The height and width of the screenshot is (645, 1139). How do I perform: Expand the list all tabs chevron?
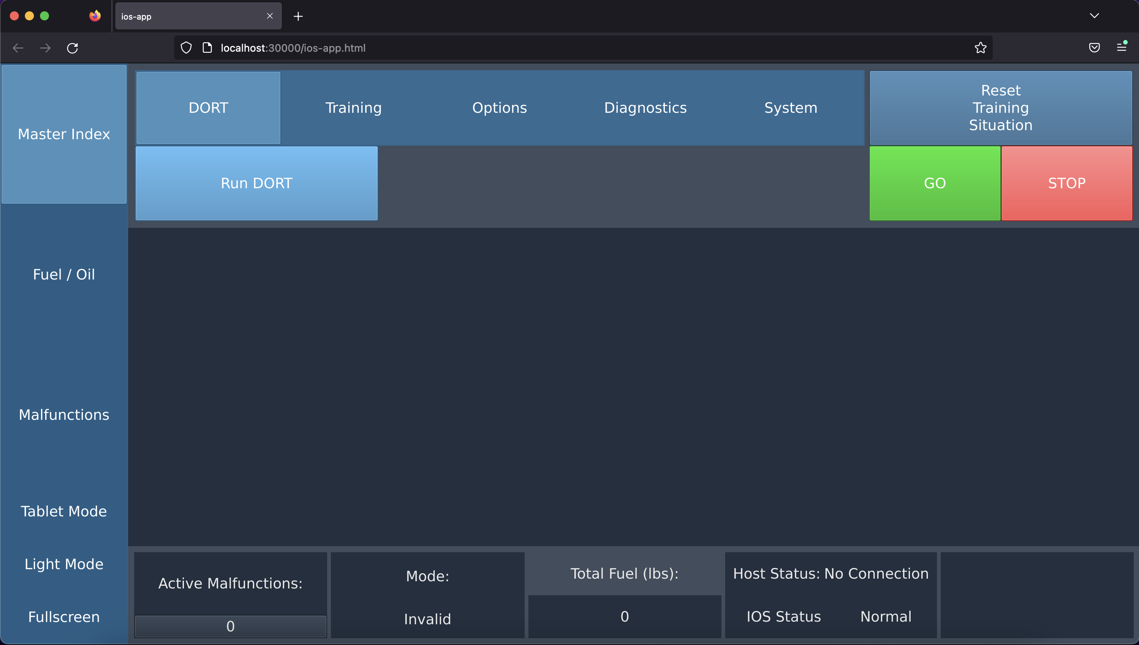pos(1094,16)
